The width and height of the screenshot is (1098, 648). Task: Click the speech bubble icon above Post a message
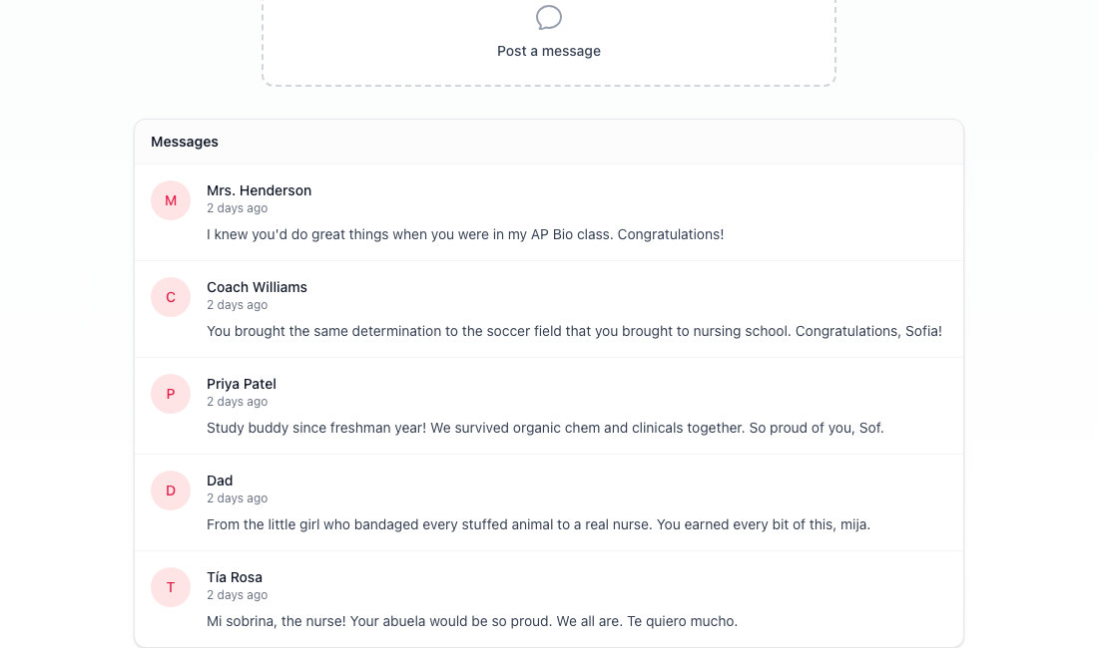coord(548,17)
